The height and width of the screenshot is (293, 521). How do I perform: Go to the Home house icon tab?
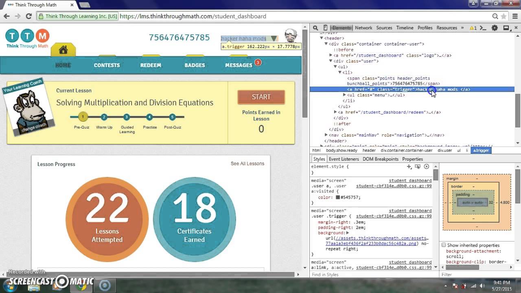pyautogui.click(x=63, y=50)
